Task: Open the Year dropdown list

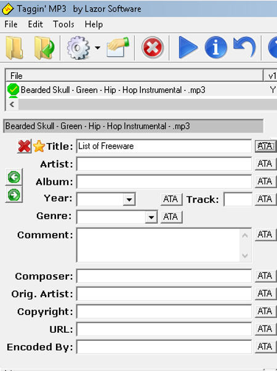Action: (x=129, y=200)
